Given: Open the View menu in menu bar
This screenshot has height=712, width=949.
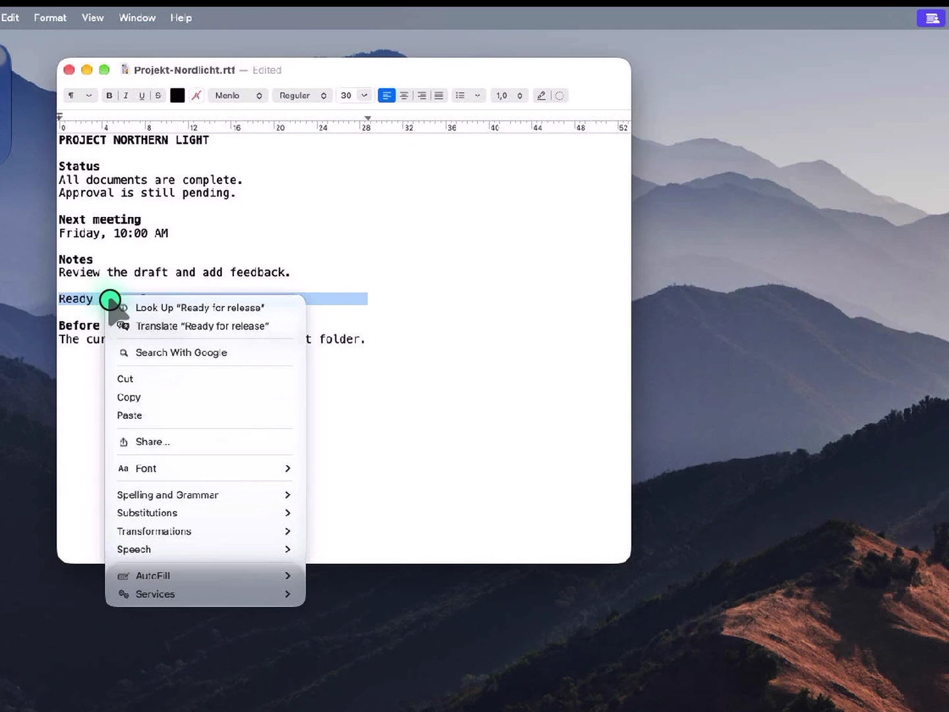Looking at the screenshot, I should click(93, 18).
